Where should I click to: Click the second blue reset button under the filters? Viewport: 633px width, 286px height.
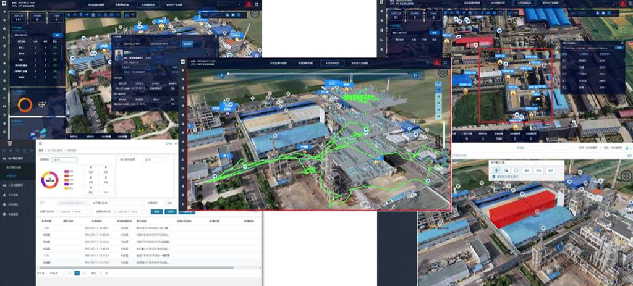171,212
